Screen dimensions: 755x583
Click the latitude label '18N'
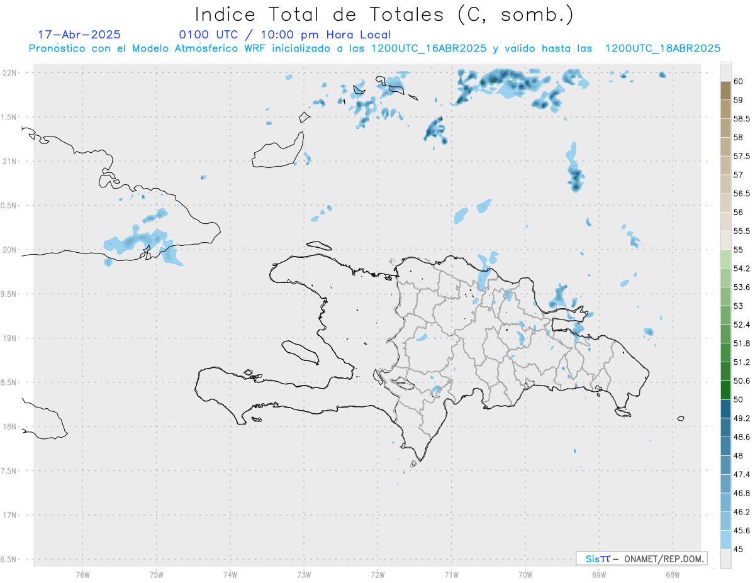click(11, 426)
